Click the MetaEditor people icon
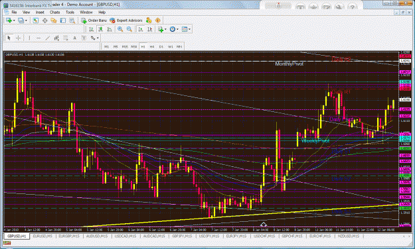This screenshot has height=249, width=415. [149, 21]
